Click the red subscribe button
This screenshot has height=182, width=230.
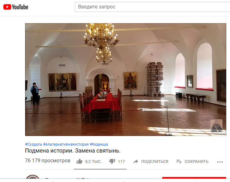pos(194,178)
